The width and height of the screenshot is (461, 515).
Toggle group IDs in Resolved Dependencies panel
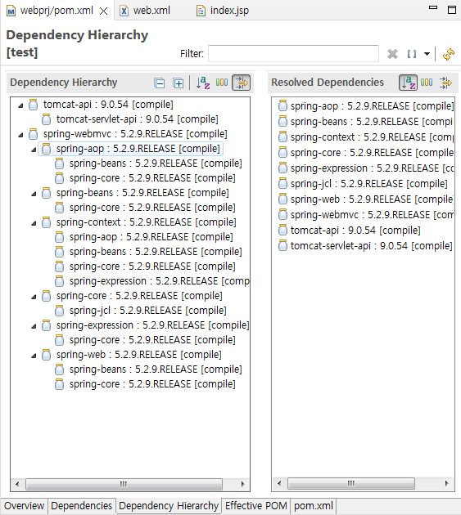pos(427,83)
